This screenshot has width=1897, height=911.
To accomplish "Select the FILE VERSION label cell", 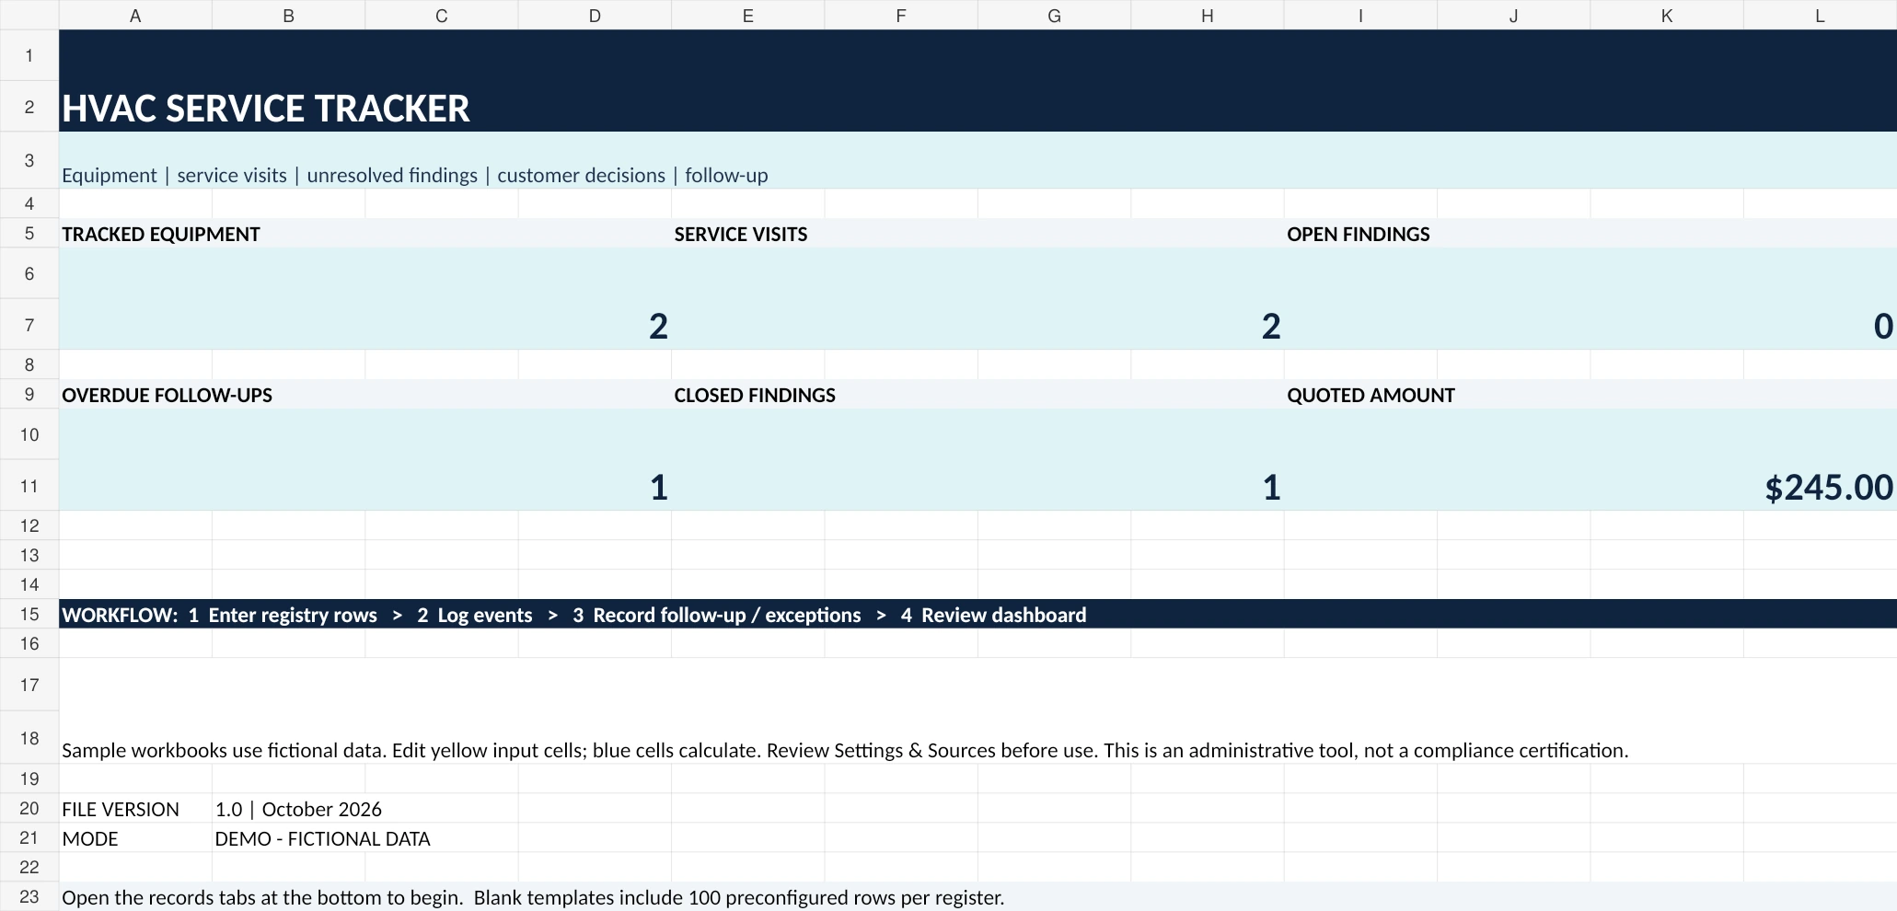I will pos(135,809).
